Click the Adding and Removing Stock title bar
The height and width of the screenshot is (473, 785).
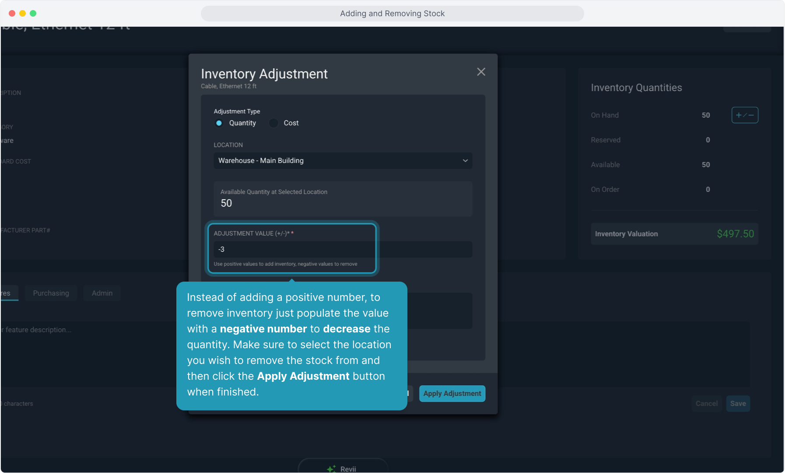click(x=392, y=14)
